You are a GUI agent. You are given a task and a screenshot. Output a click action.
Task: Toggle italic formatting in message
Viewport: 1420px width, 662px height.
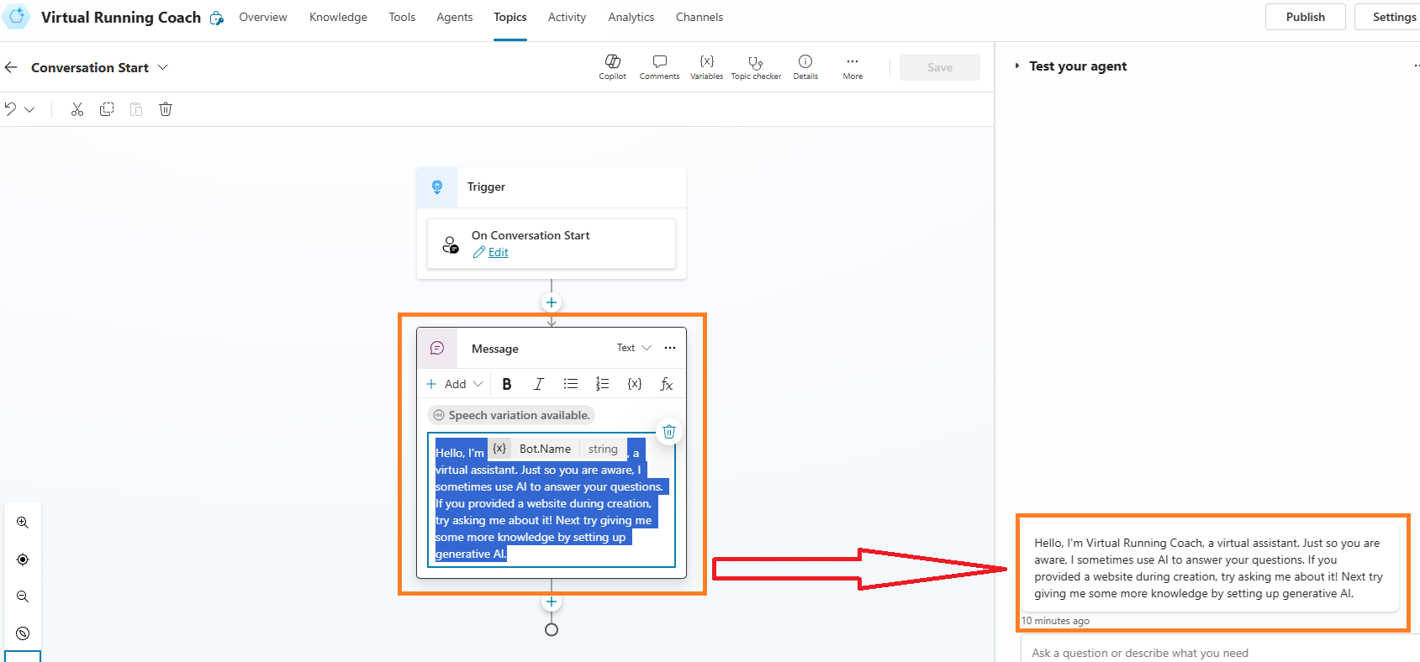click(x=539, y=384)
